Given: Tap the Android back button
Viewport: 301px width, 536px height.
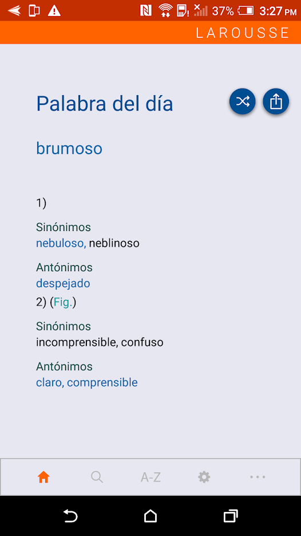Looking at the screenshot, I should 70,516.
